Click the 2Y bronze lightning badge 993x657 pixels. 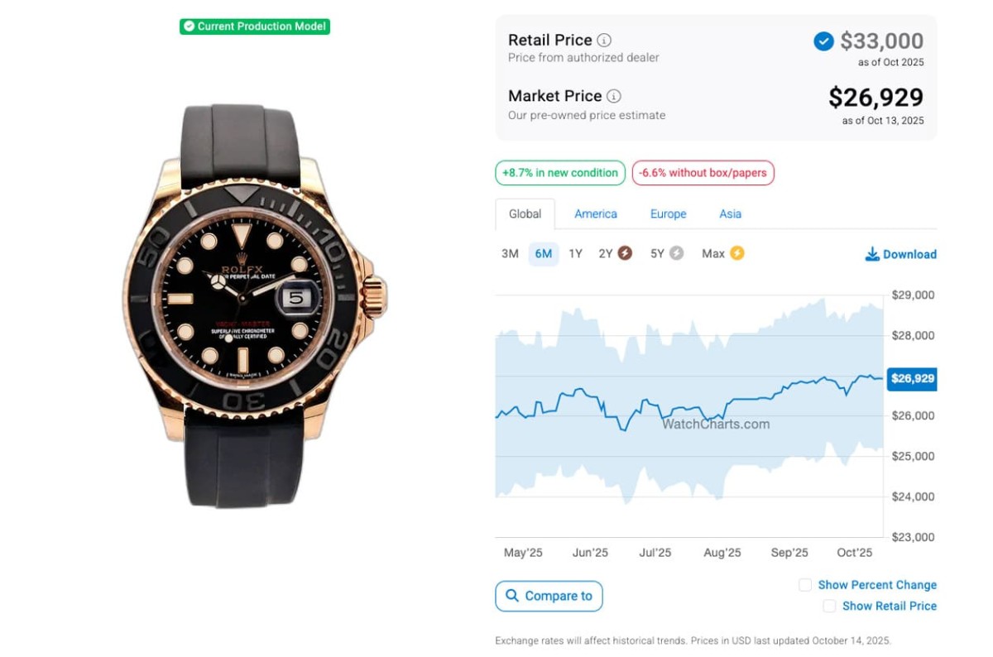(626, 253)
